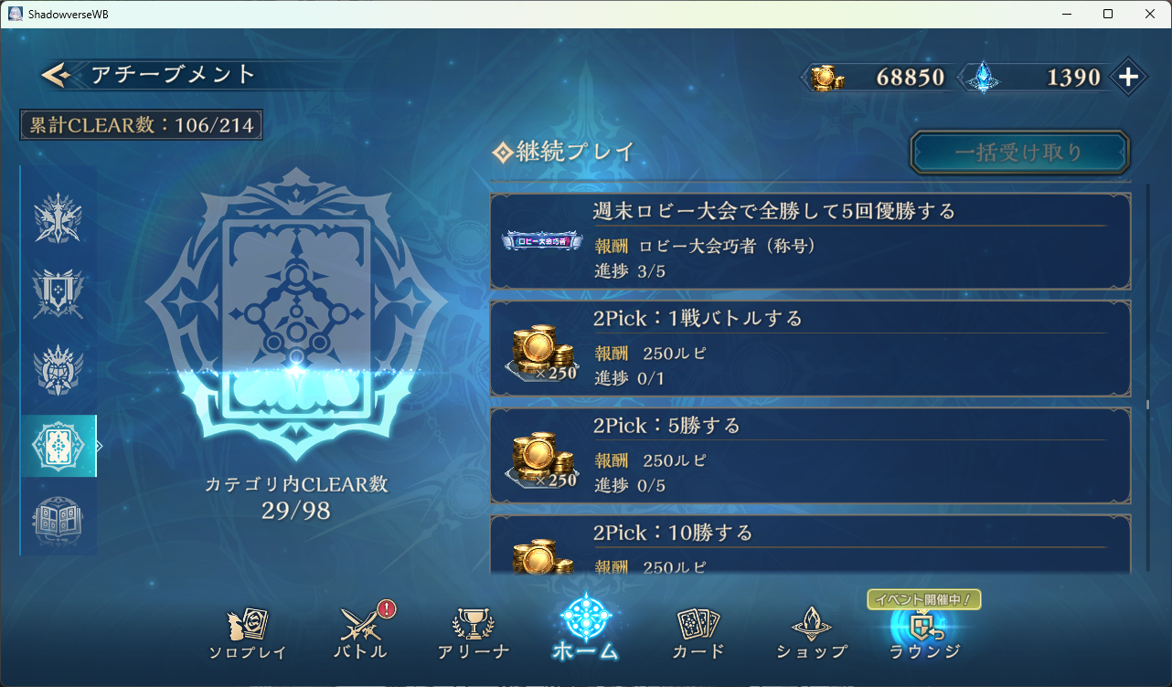1172x687 pixels.
Task: Return to ホーム from bottom navigation
Action: click(585, 629)
